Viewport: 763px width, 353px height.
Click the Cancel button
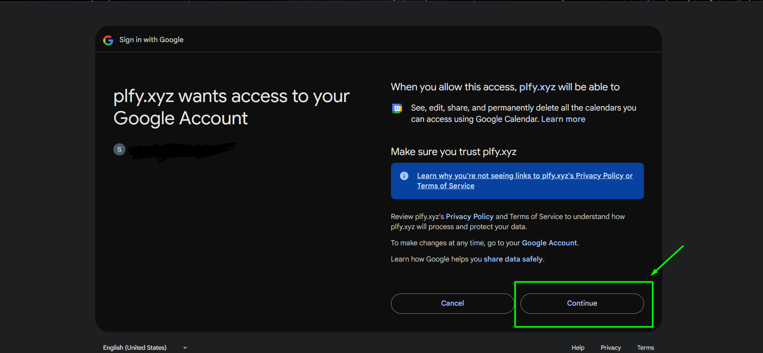(x=453, y=304)
